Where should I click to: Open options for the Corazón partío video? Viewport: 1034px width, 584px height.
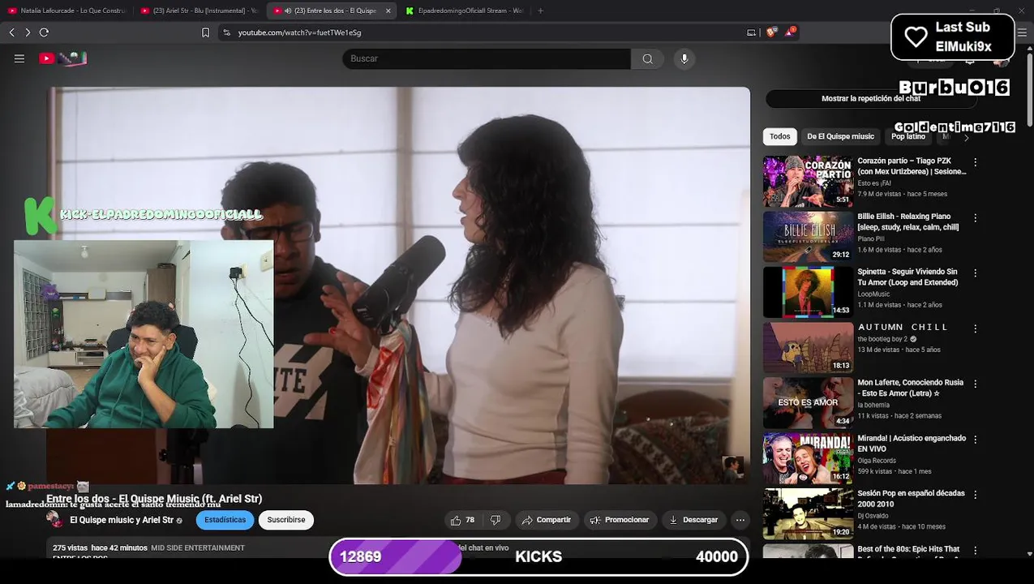[976, 162]
